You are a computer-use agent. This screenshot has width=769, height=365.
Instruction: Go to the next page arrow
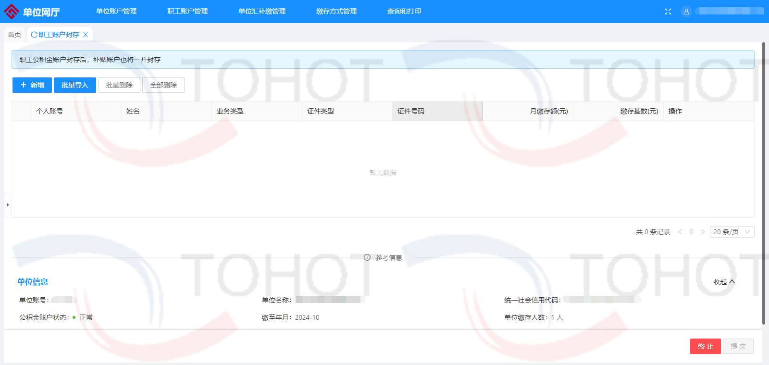click(703, 232)
